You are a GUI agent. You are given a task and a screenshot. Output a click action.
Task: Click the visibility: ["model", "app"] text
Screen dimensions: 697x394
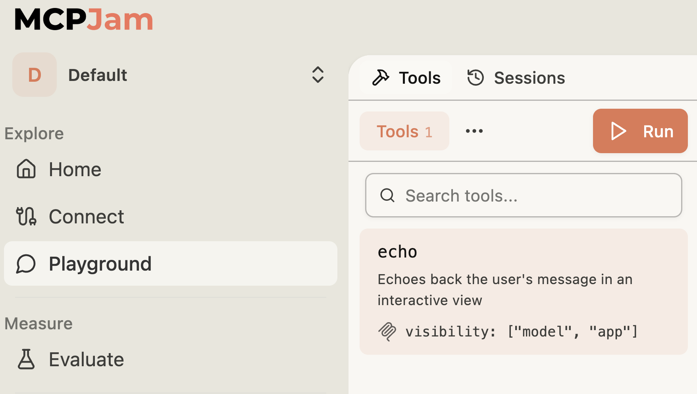pyautogui.click(x=522, y=331)
